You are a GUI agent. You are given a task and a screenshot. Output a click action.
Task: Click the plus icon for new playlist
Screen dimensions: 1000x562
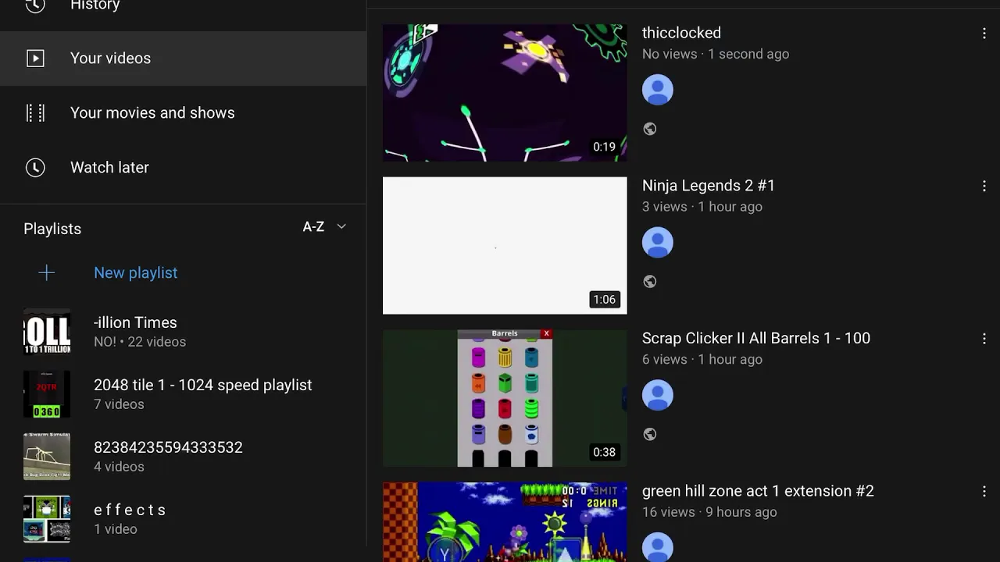click(x=47, y=272)
